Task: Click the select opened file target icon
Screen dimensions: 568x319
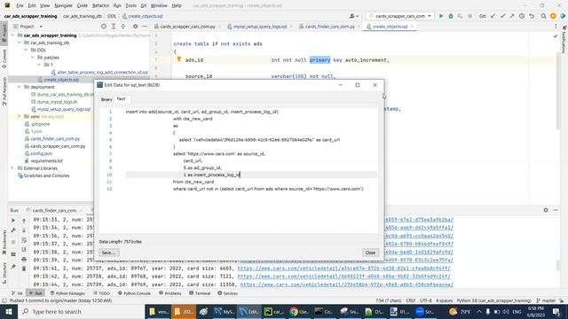Action: (104, 27)
